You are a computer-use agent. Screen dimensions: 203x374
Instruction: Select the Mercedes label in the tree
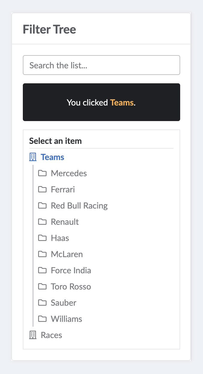tap(69, 173)
